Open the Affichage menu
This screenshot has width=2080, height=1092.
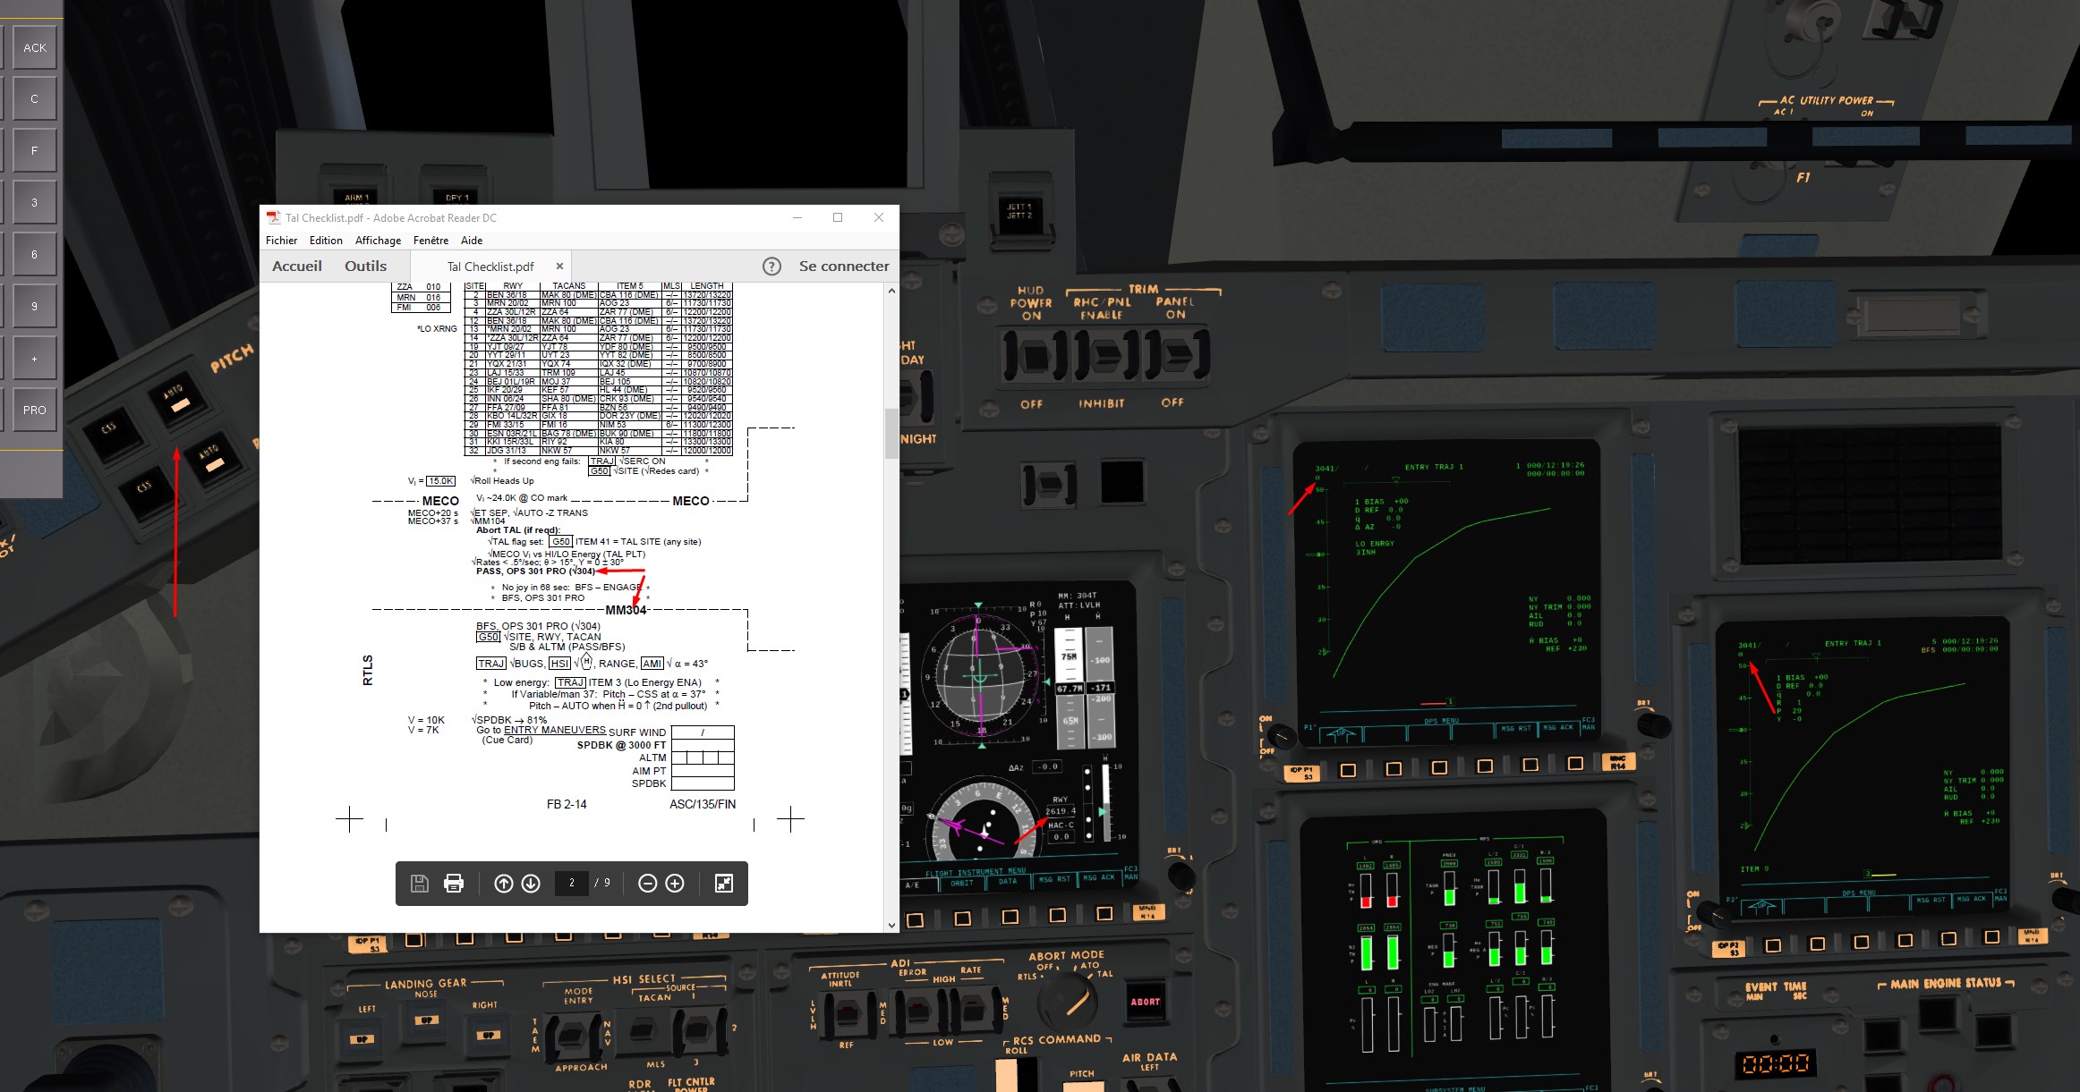click(x=378, y=241)
